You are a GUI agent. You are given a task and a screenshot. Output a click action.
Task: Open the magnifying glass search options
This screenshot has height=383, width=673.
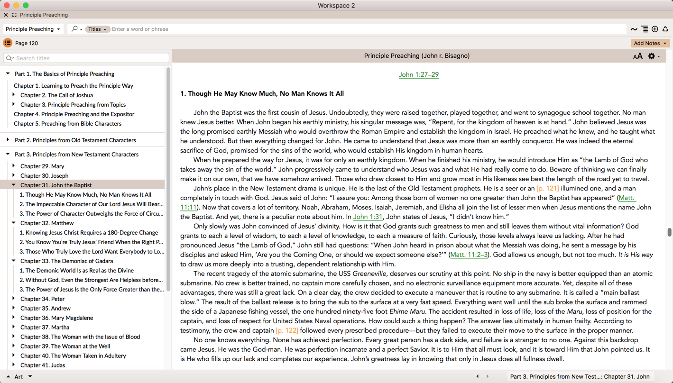point(76,29)
